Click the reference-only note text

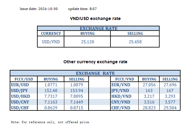point(50,122)
